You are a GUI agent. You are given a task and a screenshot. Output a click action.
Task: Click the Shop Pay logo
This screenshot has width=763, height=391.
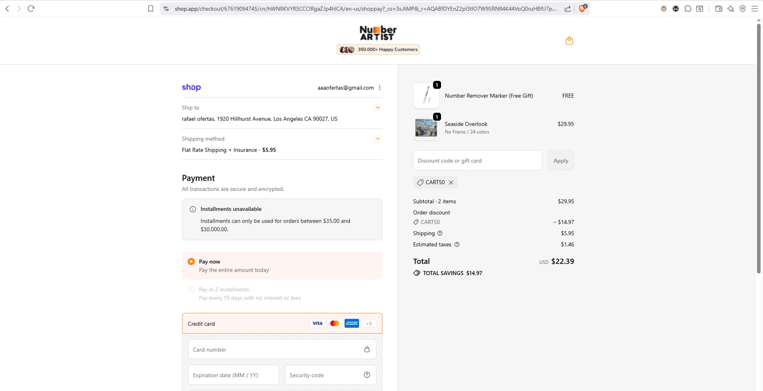[x=191, y=88]
